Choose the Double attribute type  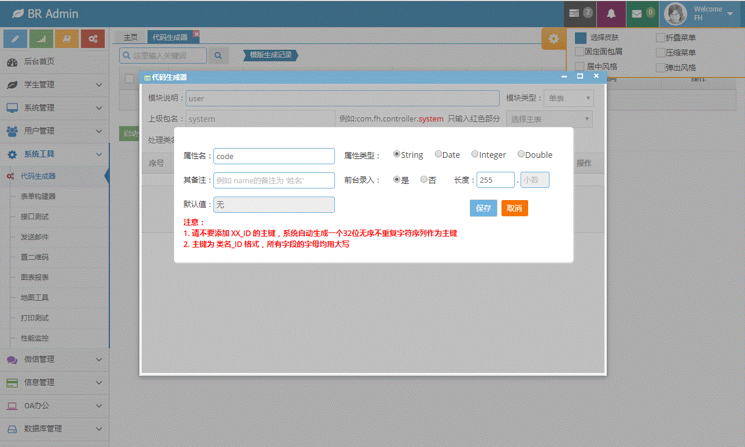pyautogui.click(x=521, y=154)
